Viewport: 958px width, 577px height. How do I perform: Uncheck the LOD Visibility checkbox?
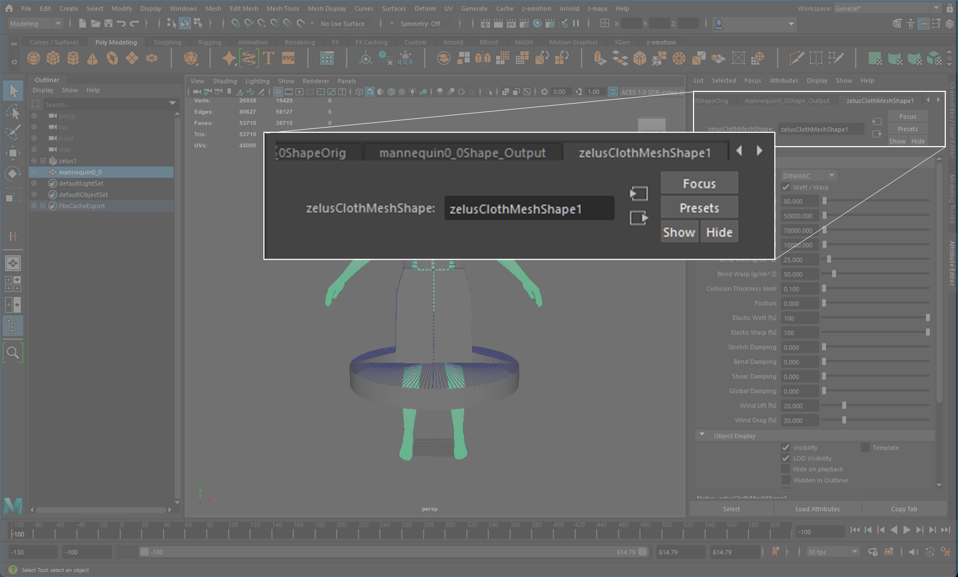(x=786, y=458)
